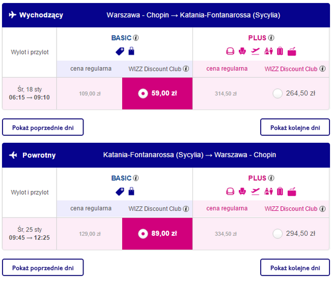Viewport: 331px width, 281px height.
Task: Show previous days for return flight
Action: tap(43, 267)
